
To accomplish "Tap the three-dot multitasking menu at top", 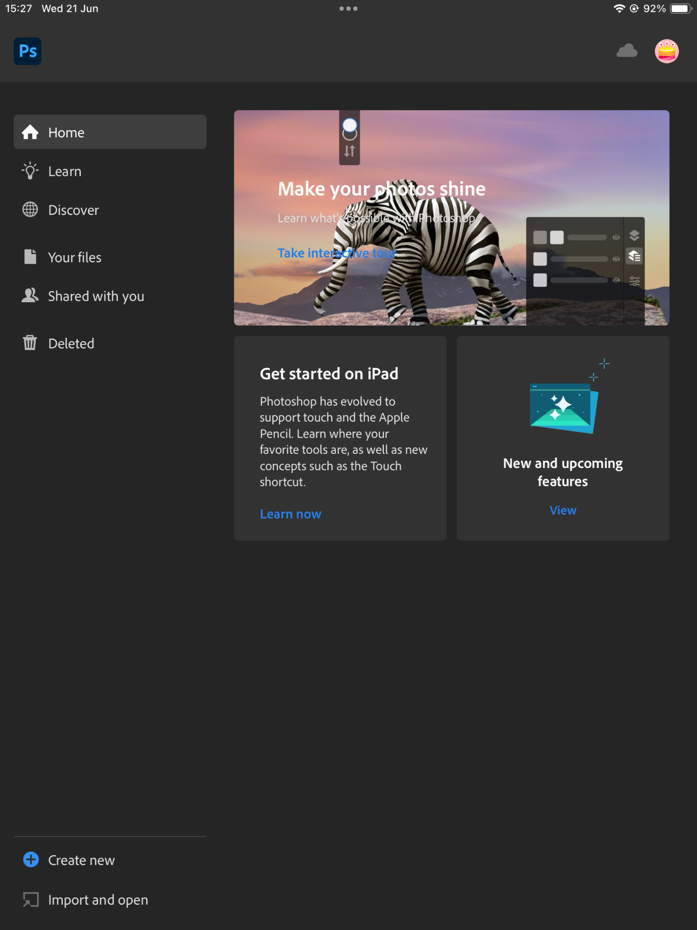I will click(348, 9).
